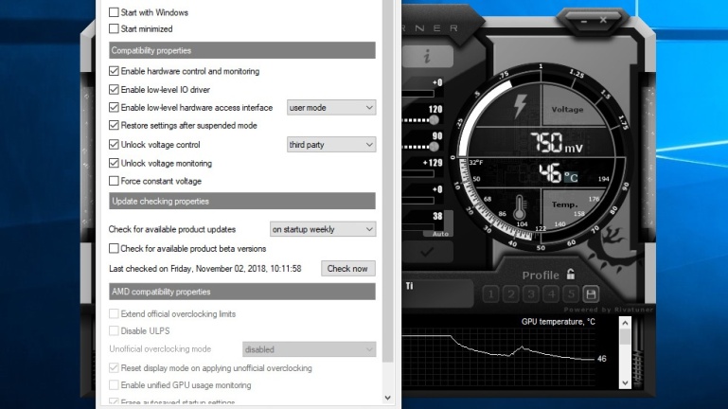The height and width of the screenshot is (409, 728).
Task: Select profile slot 5
Action: point(571,293)
